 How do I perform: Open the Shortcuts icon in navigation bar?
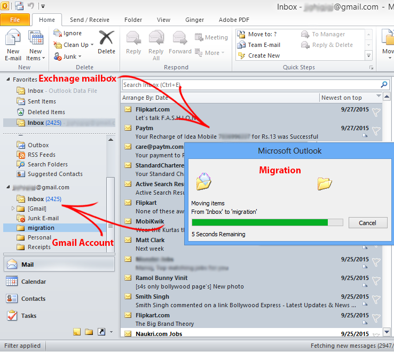coord(101,332)
